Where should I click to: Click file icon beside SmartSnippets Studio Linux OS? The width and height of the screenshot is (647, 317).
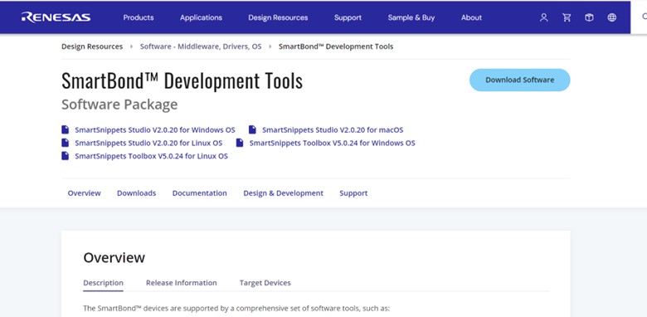(x=66, y=143)
